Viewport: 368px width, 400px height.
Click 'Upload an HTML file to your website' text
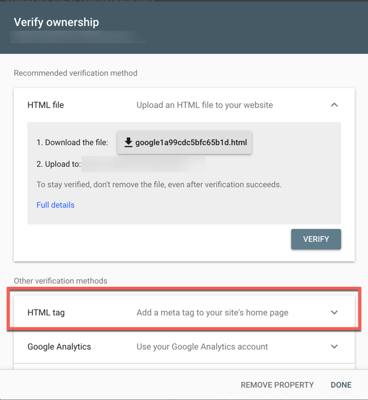205,105
